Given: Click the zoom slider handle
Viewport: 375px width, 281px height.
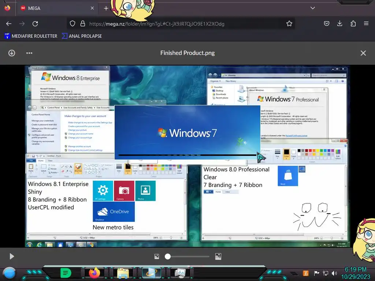Looking at the screenshot, I should (168, 256).
